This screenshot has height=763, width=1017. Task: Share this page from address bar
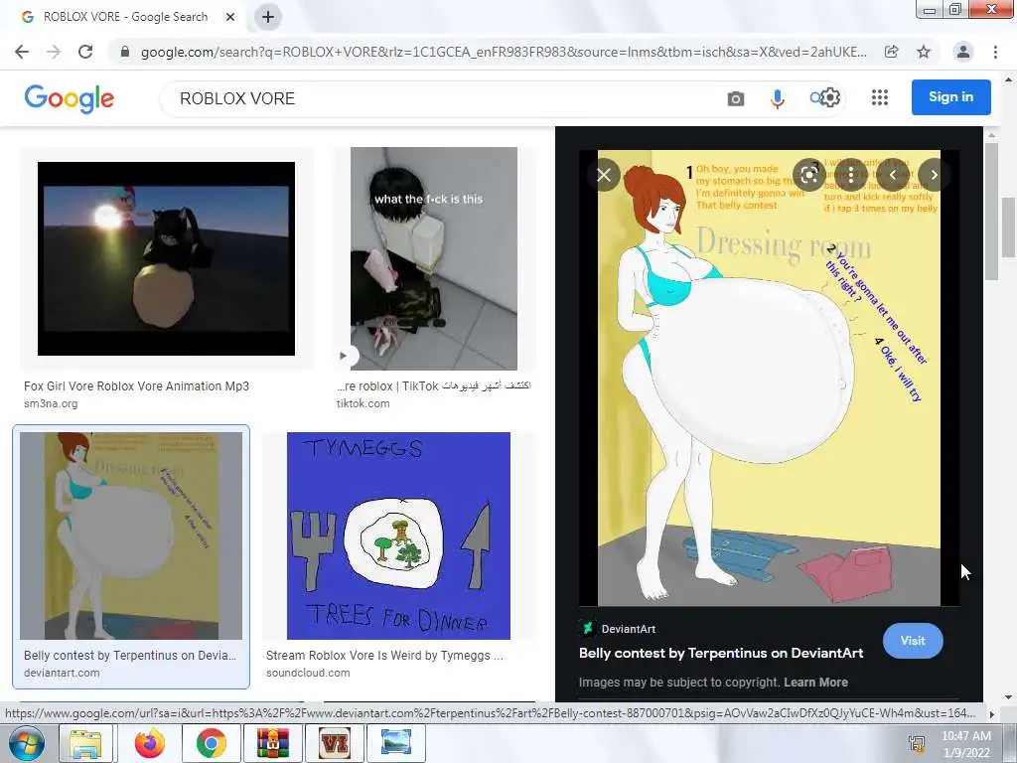click(x=892, y=52)
